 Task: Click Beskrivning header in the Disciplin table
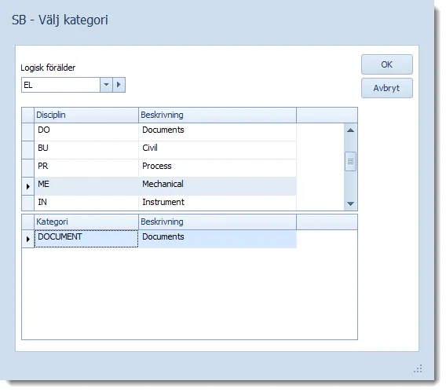[218, 115]
